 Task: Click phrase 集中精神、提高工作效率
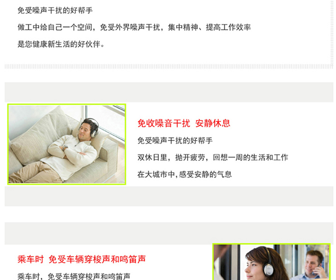[209, 27]
